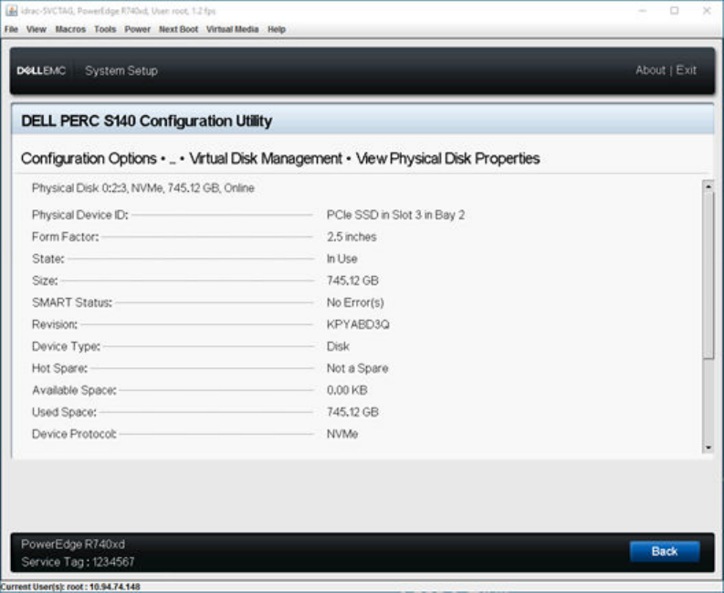This screenshot has height=593, width=724.
Task: Click the Java icon in title bar
Action: [x=12, y=10]
